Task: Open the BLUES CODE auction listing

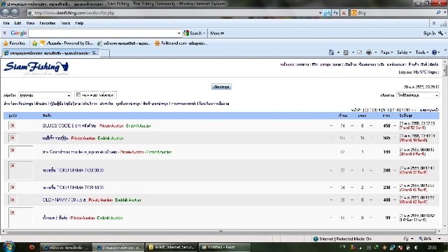Action: click(69, 126)
